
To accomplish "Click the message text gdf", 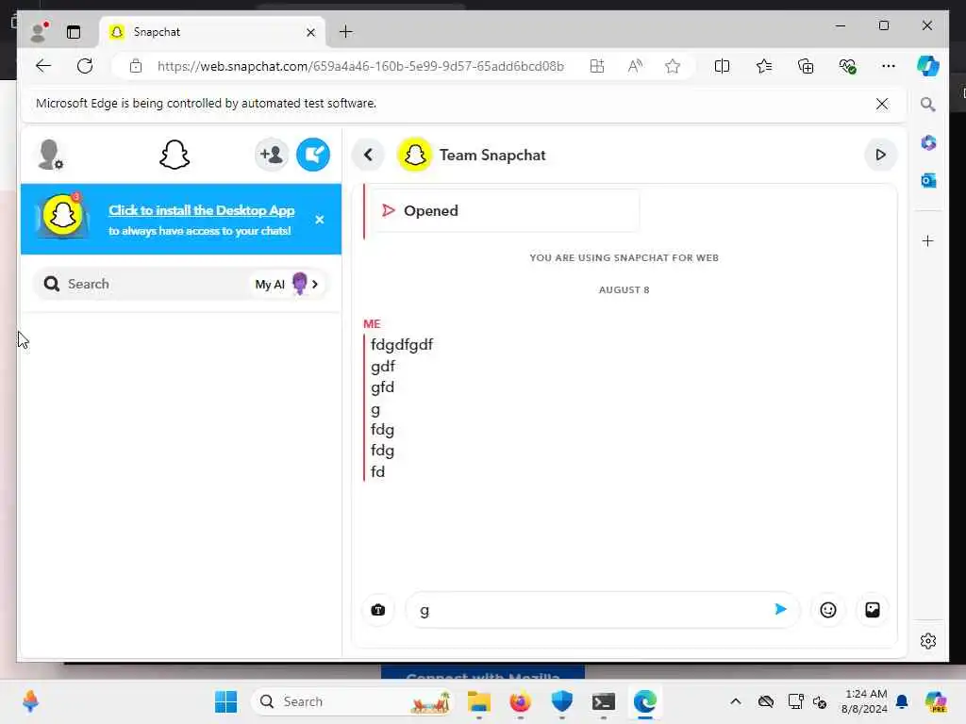I will (383, 367).
